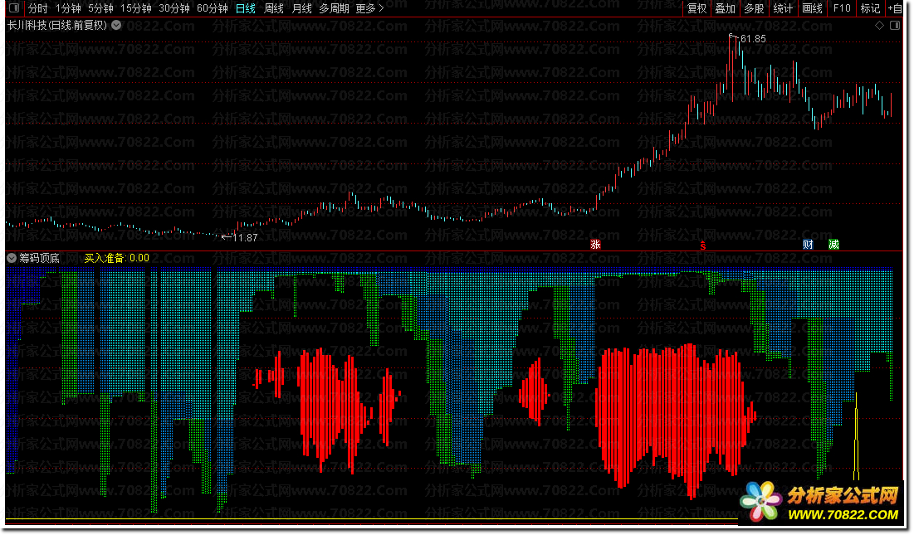Click the 11.87 low price label
Viewport: 914px width, 535px height.
tap(245, 237)
